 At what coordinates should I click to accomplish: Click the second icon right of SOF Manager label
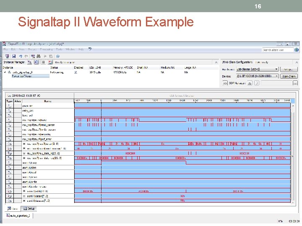(x=257, y=83)
